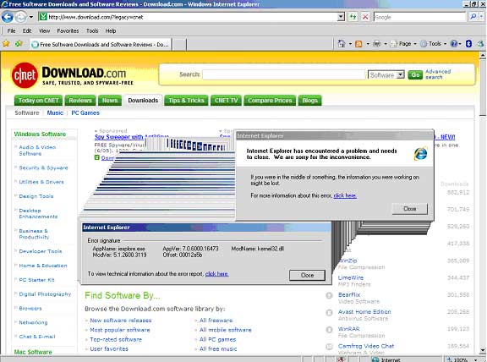Click the blue Help question mark icon
The image size is (487, 362).
click(x=454, y=44)
